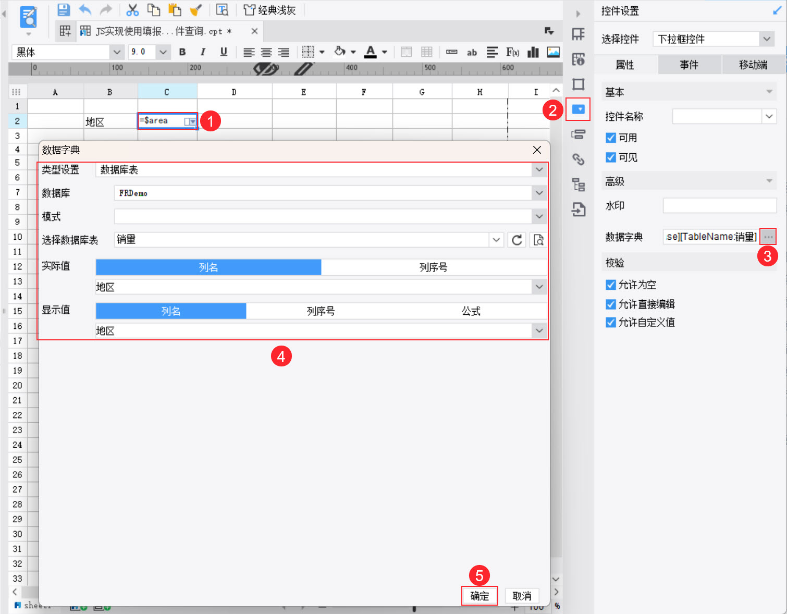Open the border style dropdown arrow

tap(322, 52)
